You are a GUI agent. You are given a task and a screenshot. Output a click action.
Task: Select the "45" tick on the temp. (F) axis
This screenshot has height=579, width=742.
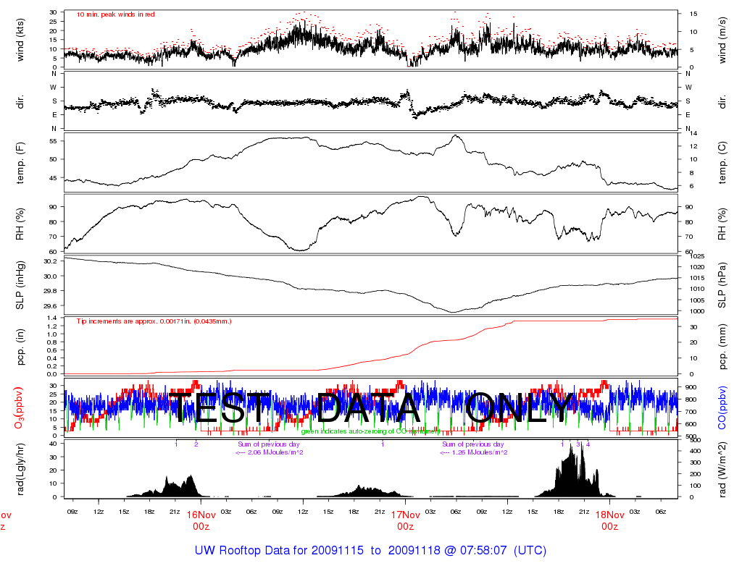pos(53,178)
